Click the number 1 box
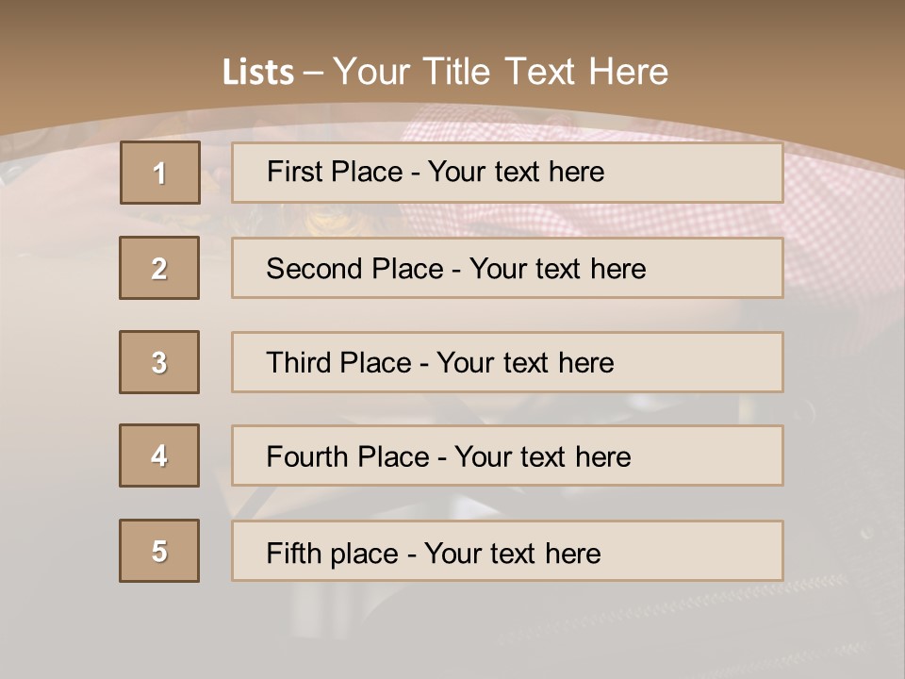 [160, 173]
